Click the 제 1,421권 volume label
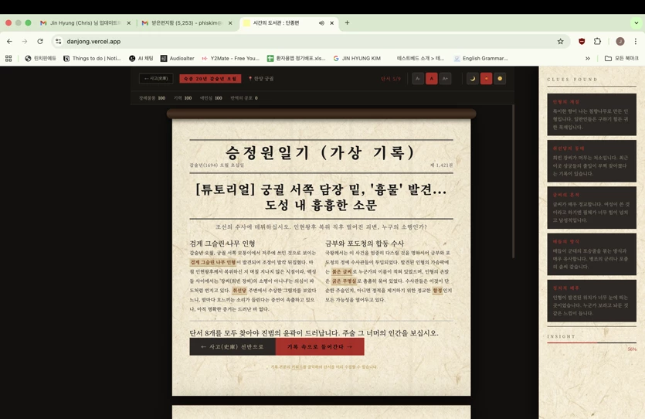This screenshot has height=419, width=645. coord(441,165)
